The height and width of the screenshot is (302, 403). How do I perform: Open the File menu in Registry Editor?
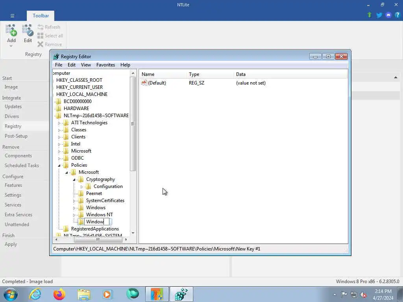click(59, 65)
